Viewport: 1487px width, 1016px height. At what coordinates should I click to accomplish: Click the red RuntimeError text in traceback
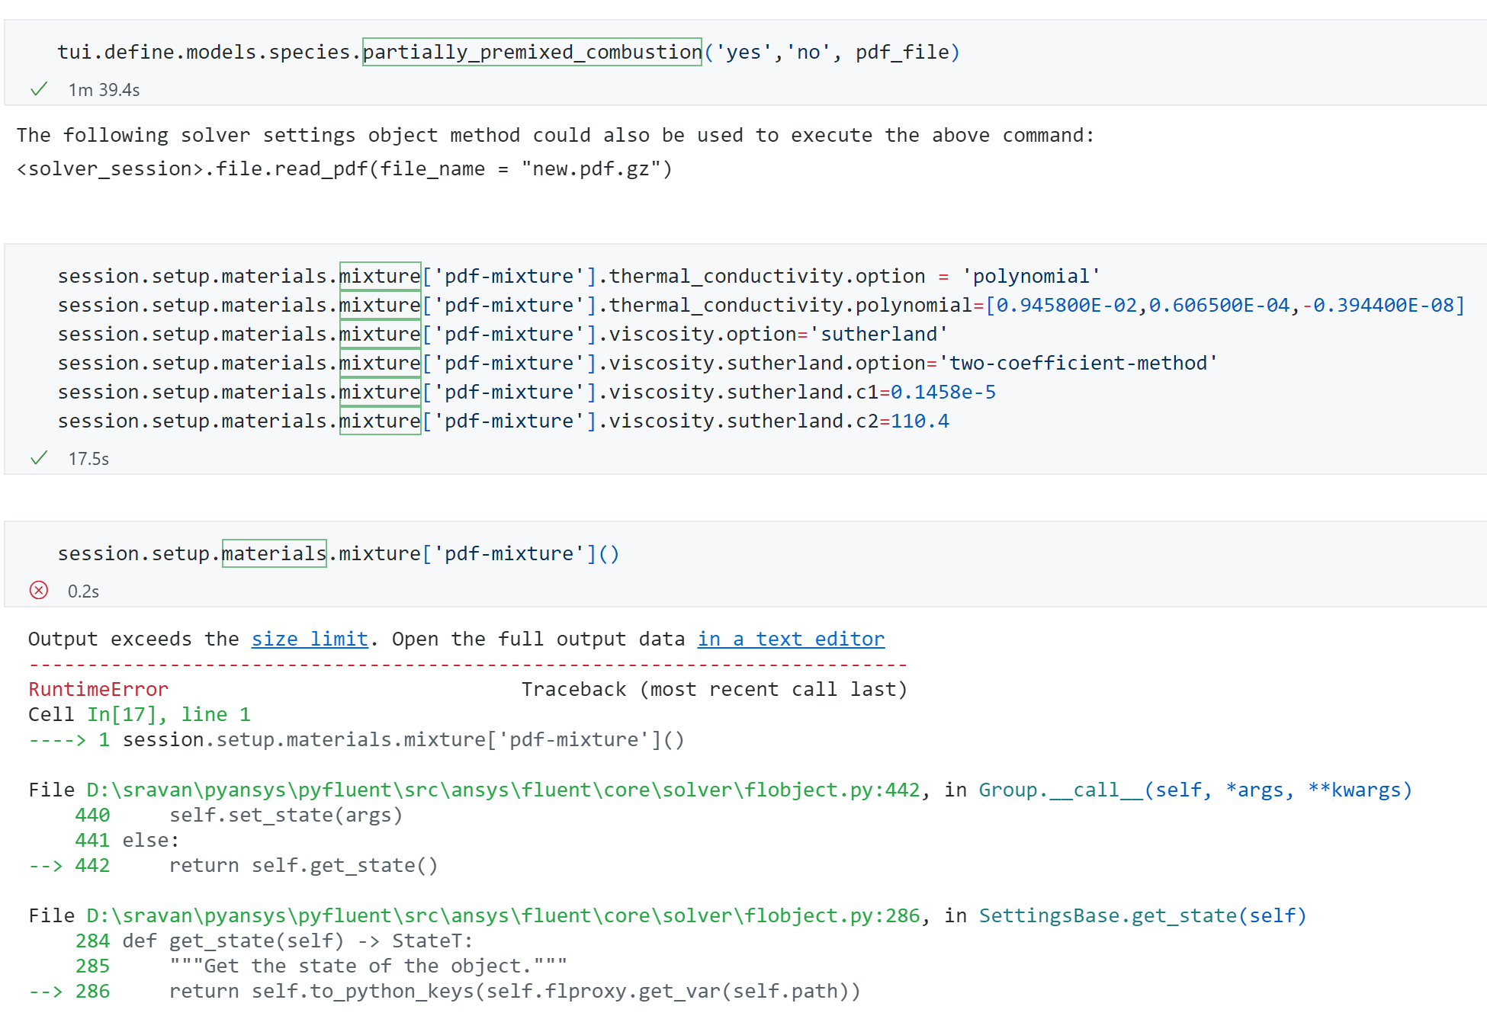pyautogui.click(x=98, y=689)
